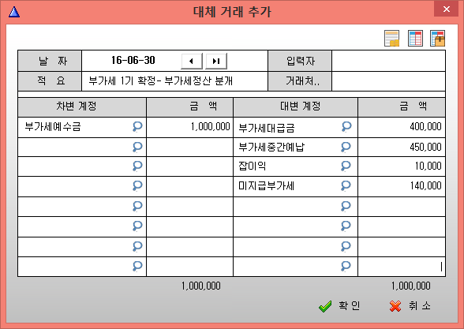Click search icon in last debit row
The image size is (464, 329).
[x=137, y=267]
